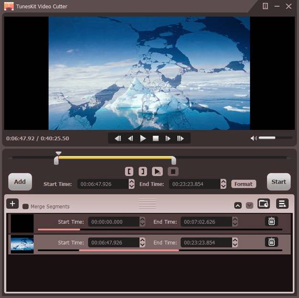Image resolution: width=299 pixels, height=298 pixels.
Task: Click the video preview area
Action: tap(149, 73)
